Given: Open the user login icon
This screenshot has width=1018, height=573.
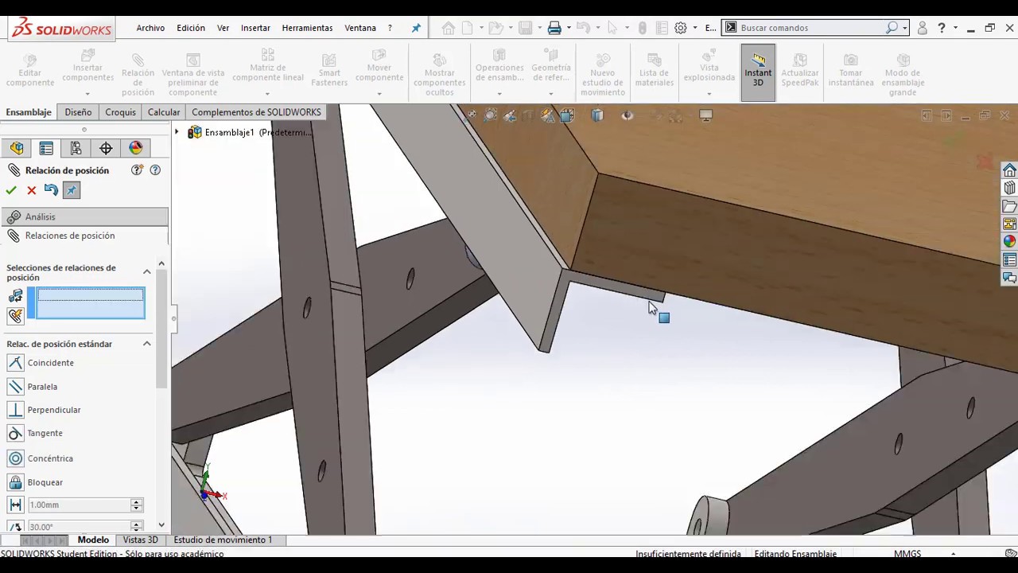Looking at the screenshot, I should pos(923,28).
